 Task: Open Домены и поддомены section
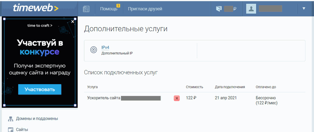point(37,119)
